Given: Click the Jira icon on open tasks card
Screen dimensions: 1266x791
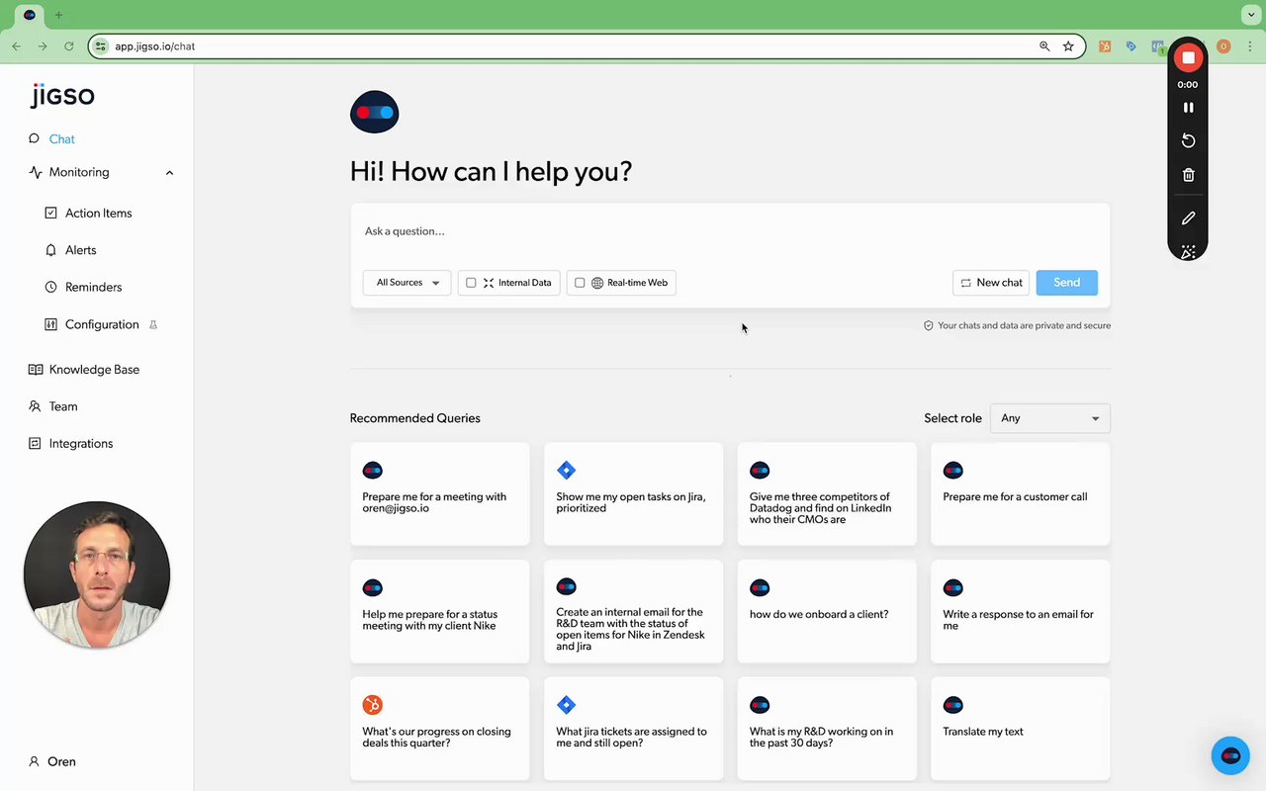Looking at the screenshot, I should pyautogui.click(x=566, y=470).
